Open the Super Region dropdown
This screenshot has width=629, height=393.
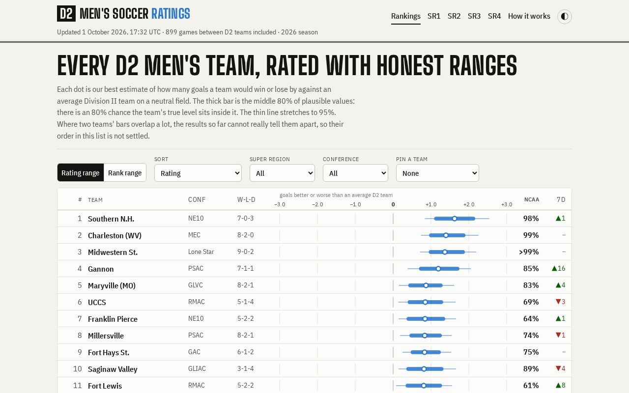tap(282, 173)
